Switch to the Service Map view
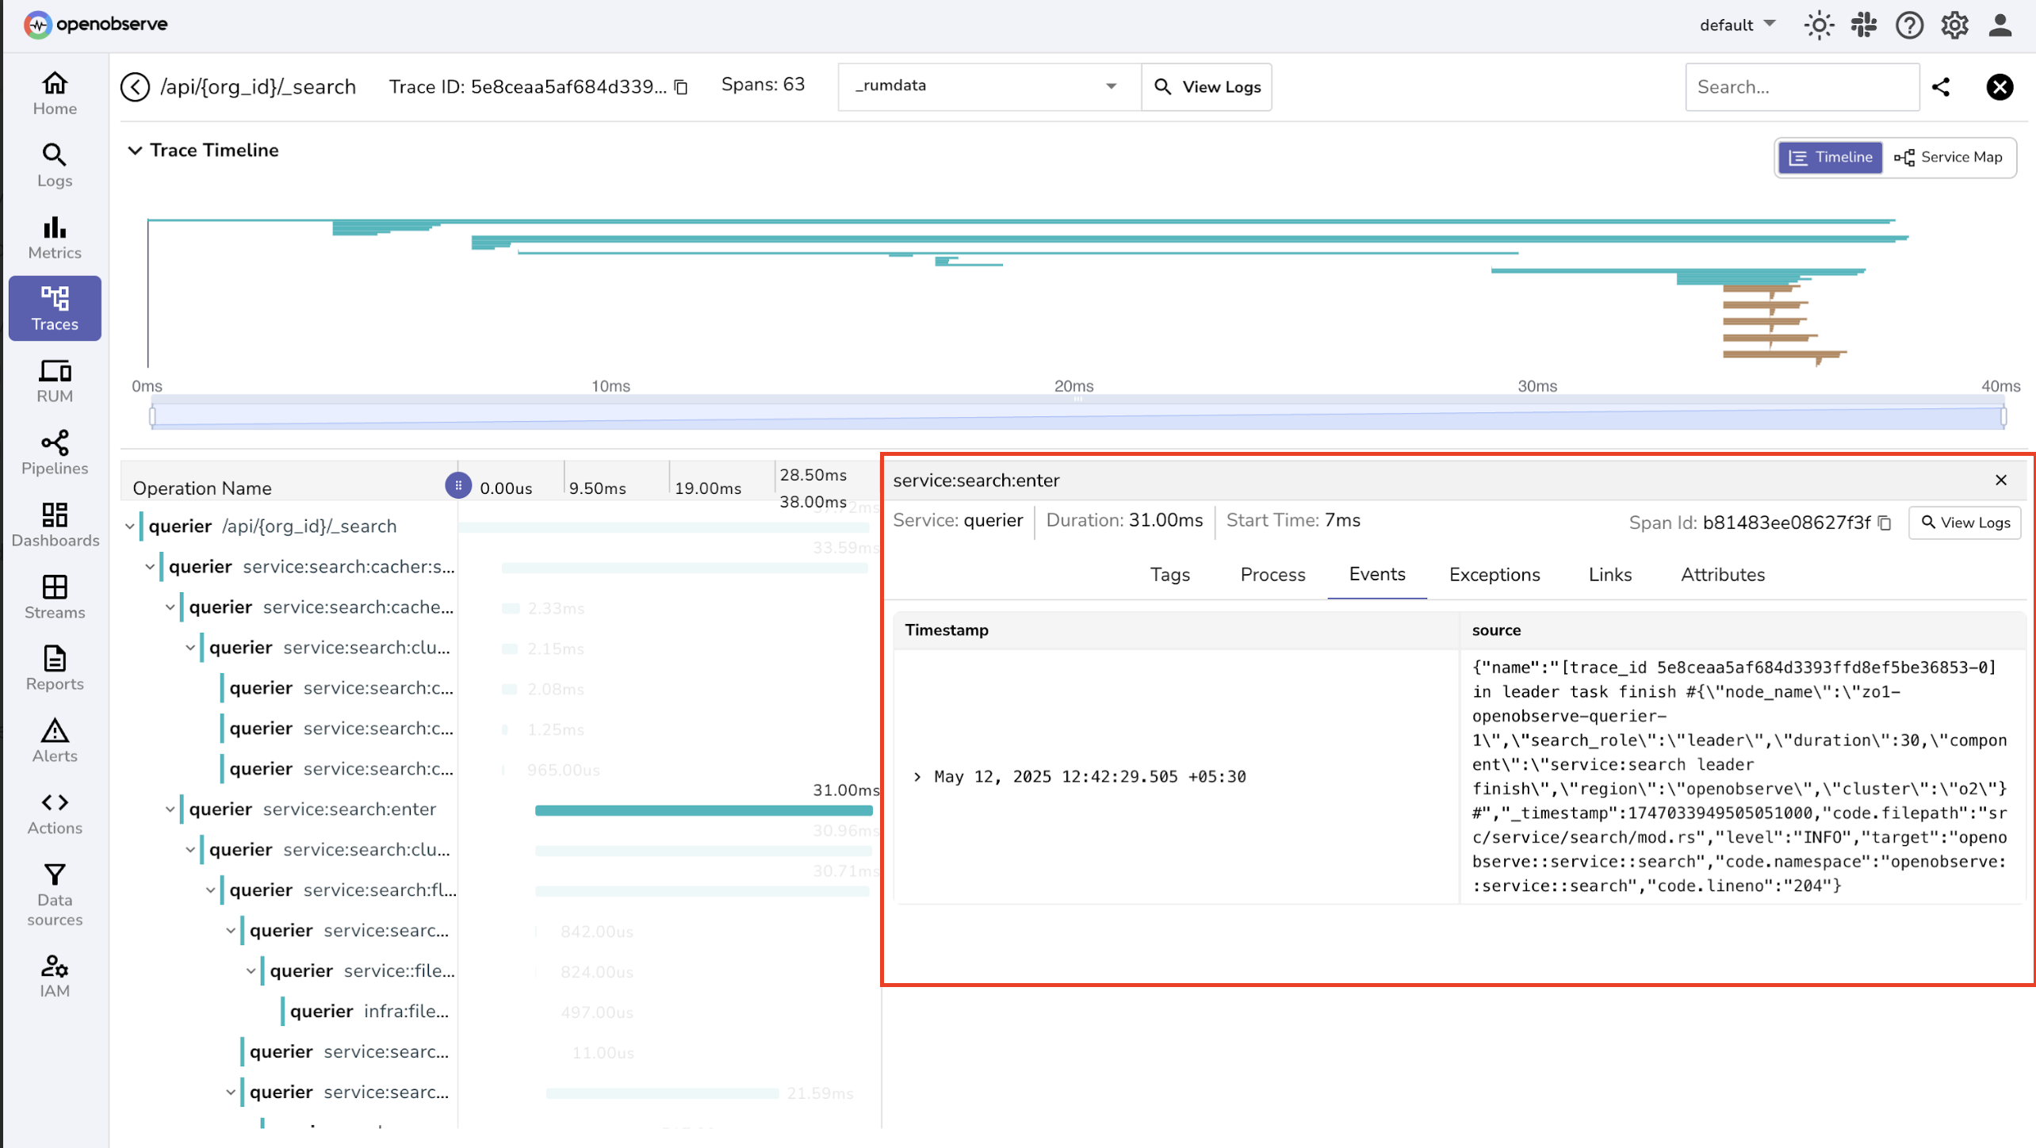The image size is (2036, 1148). [x=1949, y=157]
